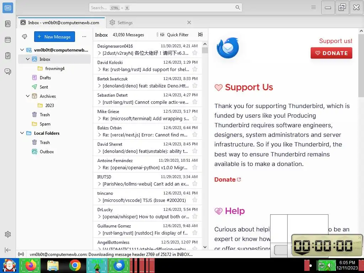Click the red DONATE button

point(331,53)
